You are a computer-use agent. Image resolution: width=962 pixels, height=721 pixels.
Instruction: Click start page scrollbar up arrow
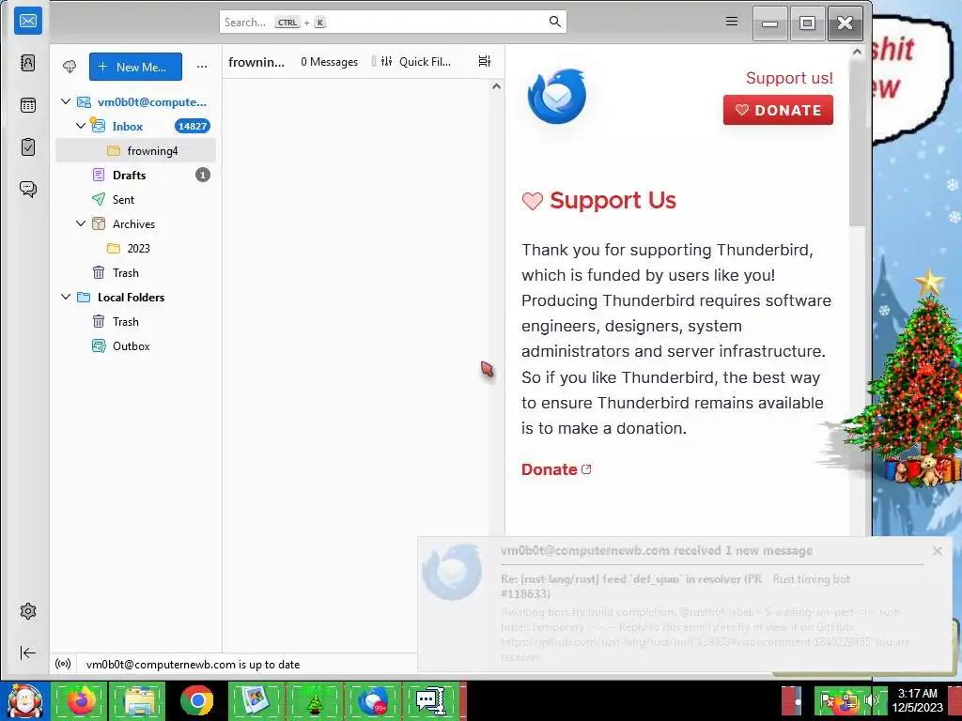point(857,52)
